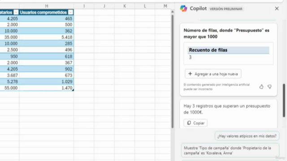Click the Recuento de filas header
This screenshot has height=161, width=287.
(228, 50)
